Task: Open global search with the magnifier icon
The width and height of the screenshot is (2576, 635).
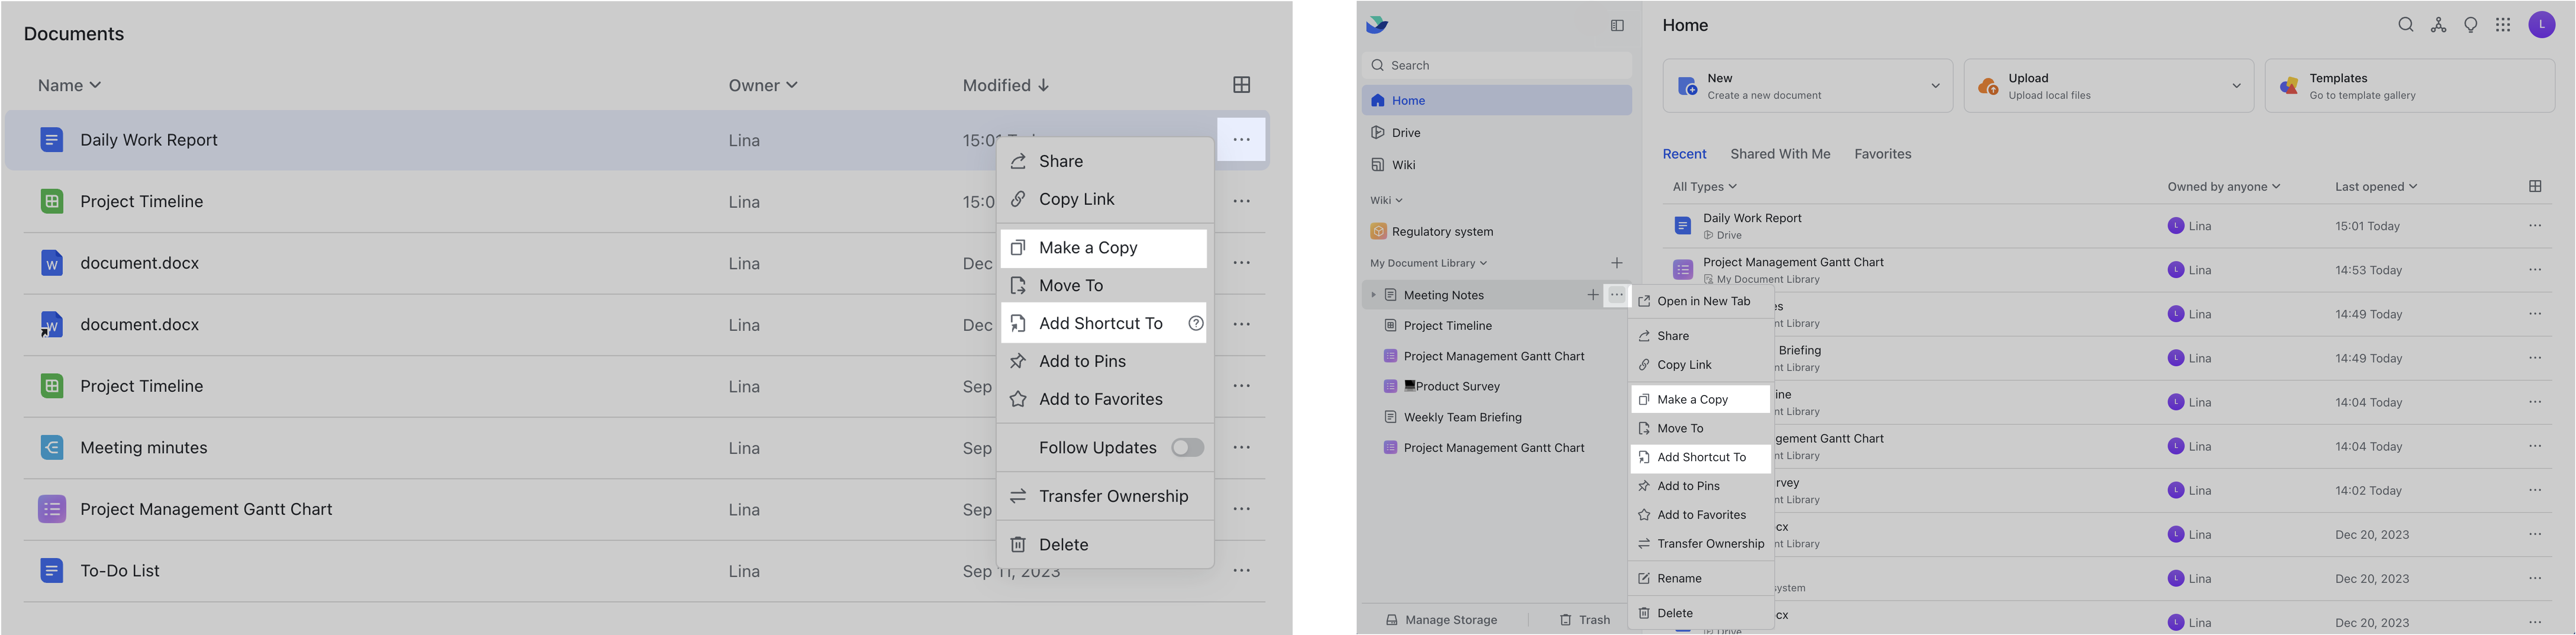Action: 2407,24
